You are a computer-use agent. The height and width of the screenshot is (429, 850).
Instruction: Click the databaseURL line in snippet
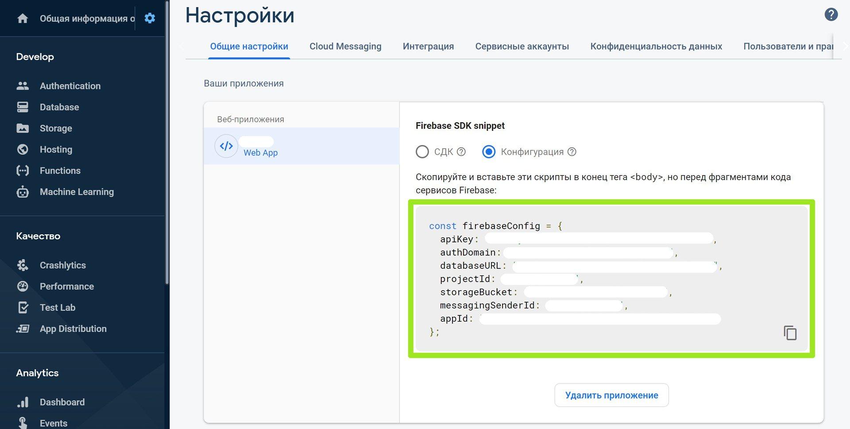click(581, 266)
